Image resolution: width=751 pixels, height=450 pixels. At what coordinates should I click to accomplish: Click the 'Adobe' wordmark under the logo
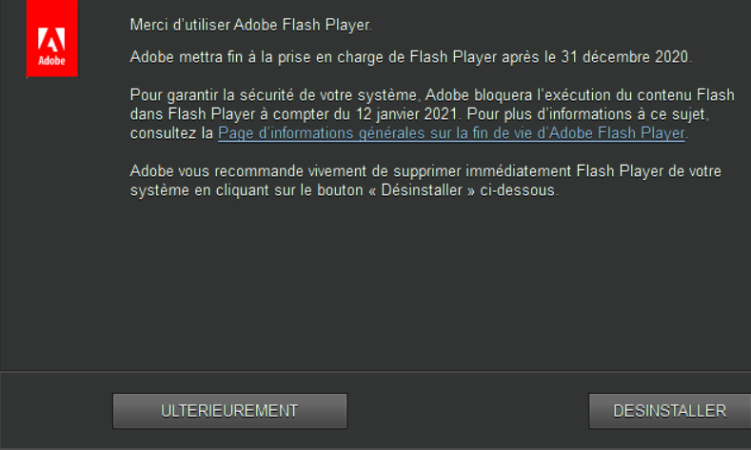coord(51,61)
